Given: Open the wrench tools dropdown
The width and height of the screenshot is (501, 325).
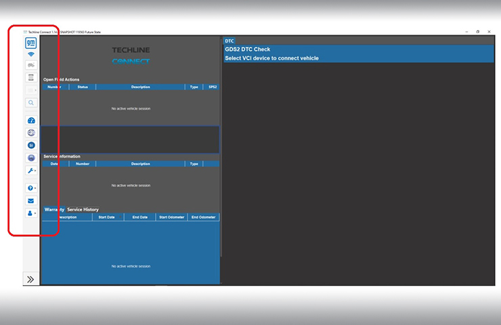Looking at the screenshot, I should coord(31,171).
